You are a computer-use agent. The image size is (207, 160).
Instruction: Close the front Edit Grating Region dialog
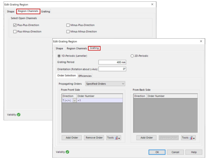pos(201,41)
